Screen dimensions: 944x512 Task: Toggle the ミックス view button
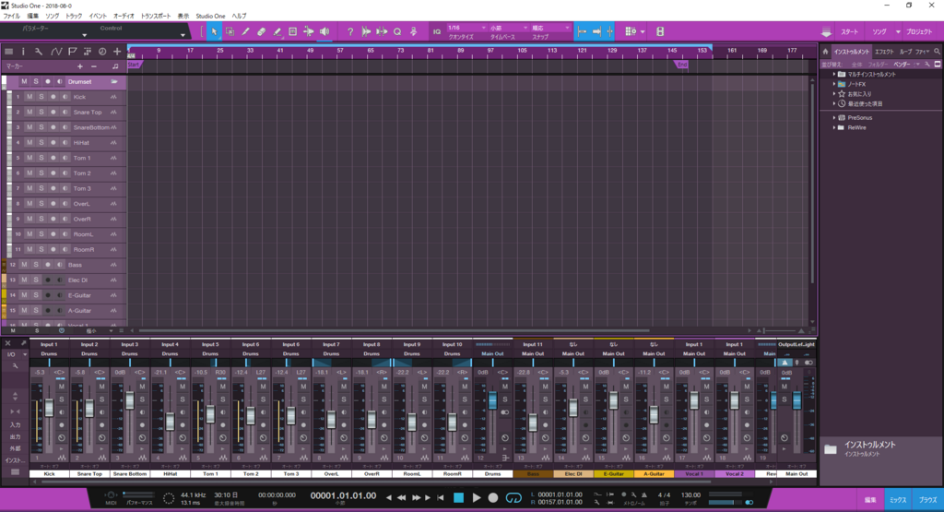pyautogui.click(x=898, y=500)
